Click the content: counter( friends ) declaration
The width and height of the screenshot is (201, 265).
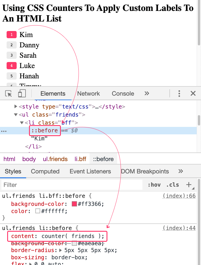click(58, 236)
